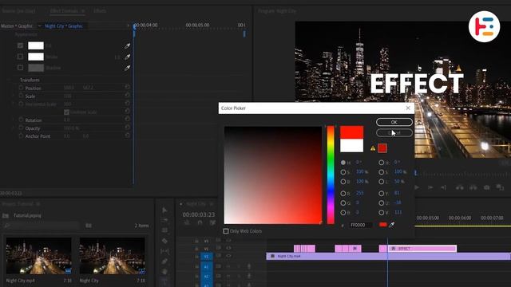The height and width of the screenshot is (287, 511).
Task: Toggle V2 track output eye icon
Action: (228, 248)
